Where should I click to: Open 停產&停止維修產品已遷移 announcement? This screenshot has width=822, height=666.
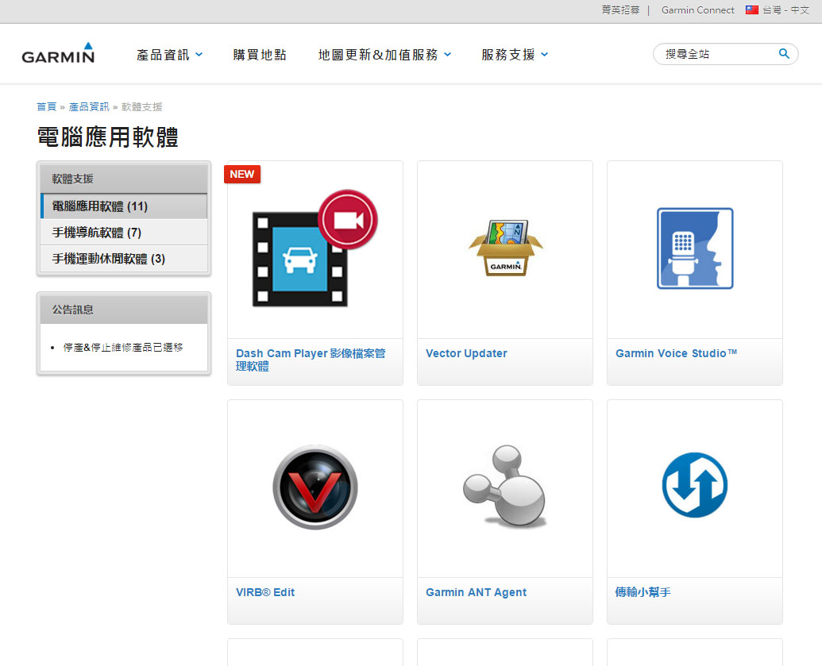pos(123,347)
